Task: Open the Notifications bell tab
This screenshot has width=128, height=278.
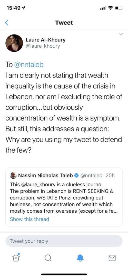Action: tap(80, 258)
